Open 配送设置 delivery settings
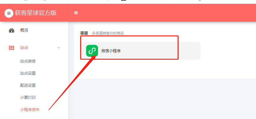Screen dimensions: 256x119 click(x=28, y=85)
